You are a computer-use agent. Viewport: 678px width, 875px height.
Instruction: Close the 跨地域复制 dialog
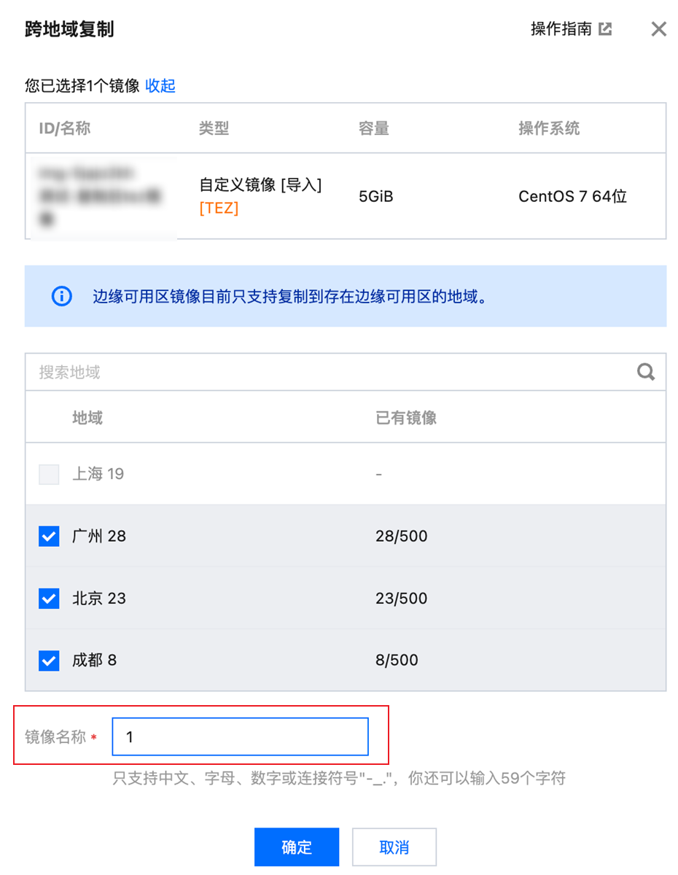click(658, 29)
